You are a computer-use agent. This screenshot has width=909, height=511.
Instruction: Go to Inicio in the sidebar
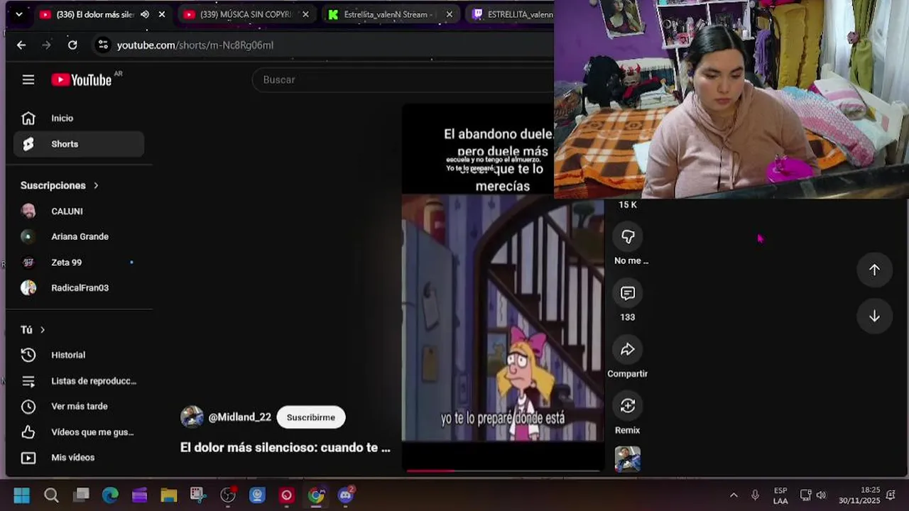point(79,118)
